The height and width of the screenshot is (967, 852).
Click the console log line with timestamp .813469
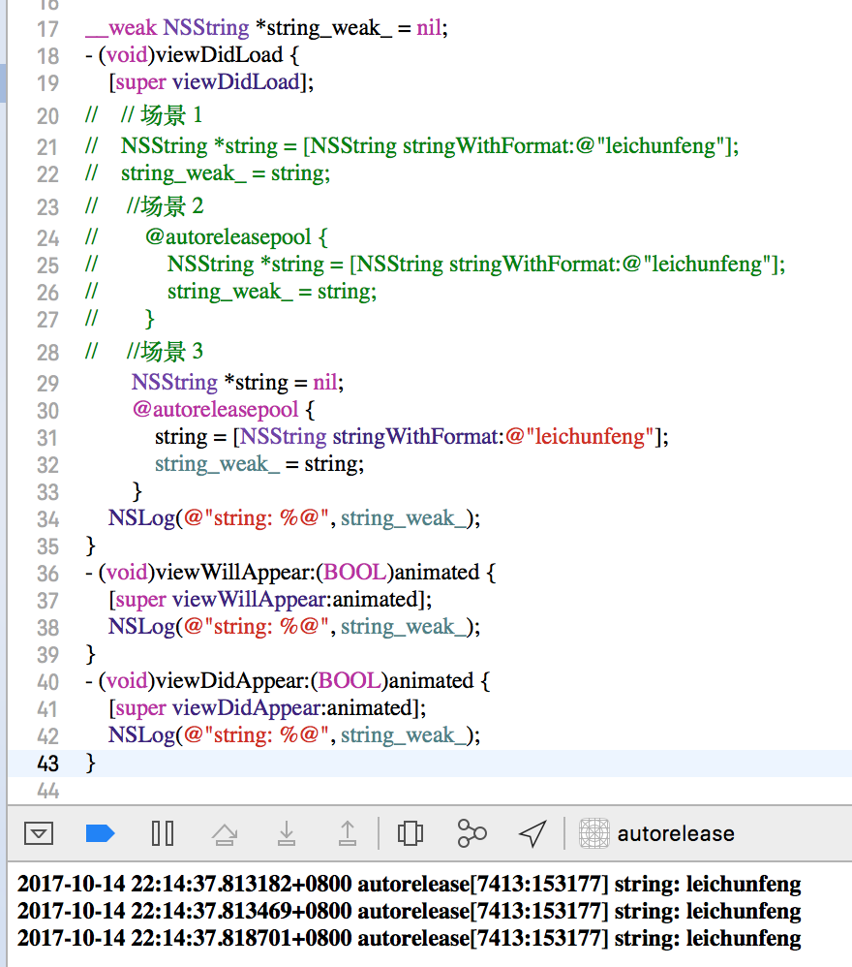click(410, 911)
